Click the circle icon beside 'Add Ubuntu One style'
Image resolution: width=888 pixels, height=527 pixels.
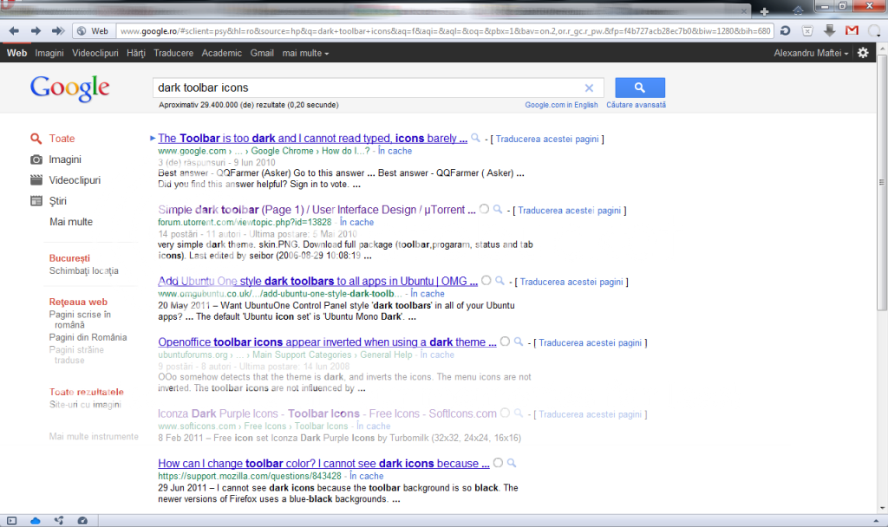click(486, 280)
